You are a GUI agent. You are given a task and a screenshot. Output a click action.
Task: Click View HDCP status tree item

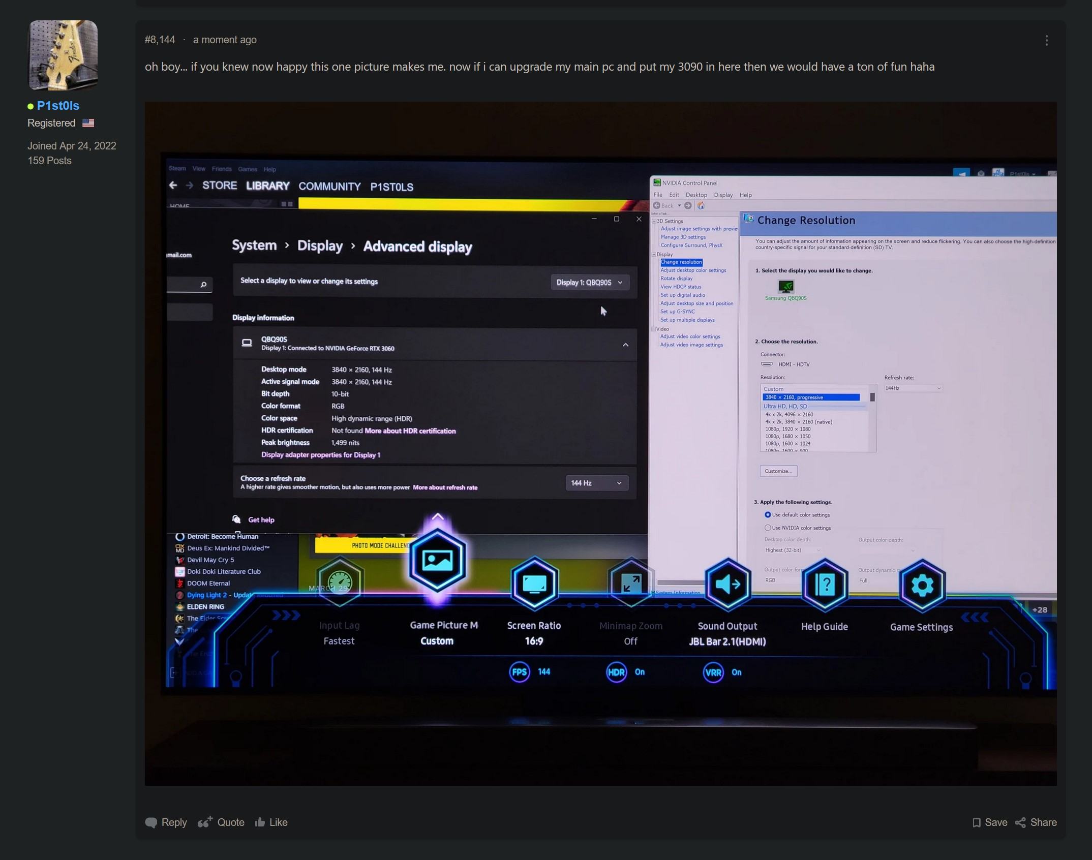point(681,287)
